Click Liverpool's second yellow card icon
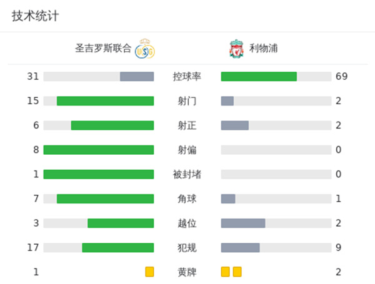This screenshot has width=375, height=284. click(x=237, y=272)
